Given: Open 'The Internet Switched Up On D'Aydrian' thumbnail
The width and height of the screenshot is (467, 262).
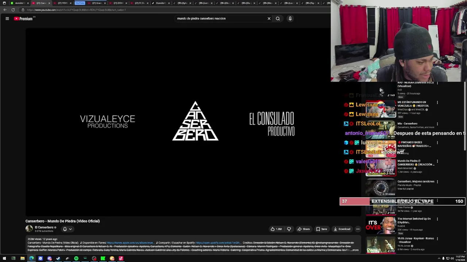Looking at the screenshot, I should point(381,226).
